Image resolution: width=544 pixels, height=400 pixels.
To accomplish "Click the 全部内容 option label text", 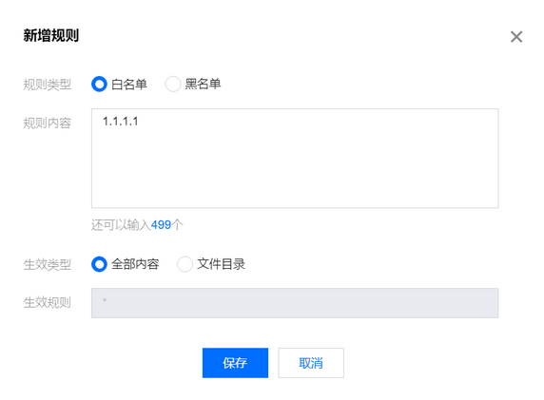I will click(135, 264).
